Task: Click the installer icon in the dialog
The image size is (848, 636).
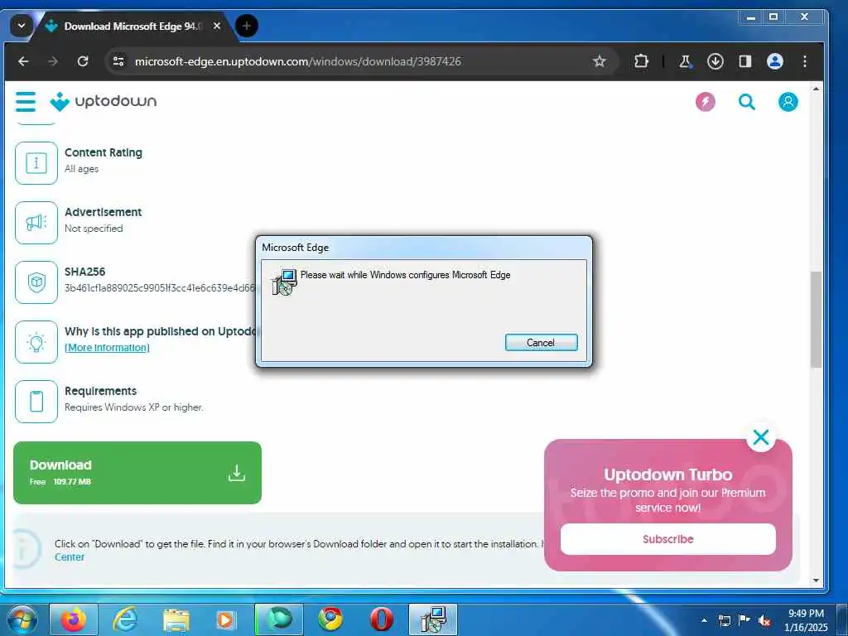Action: [x=285, y=282]
